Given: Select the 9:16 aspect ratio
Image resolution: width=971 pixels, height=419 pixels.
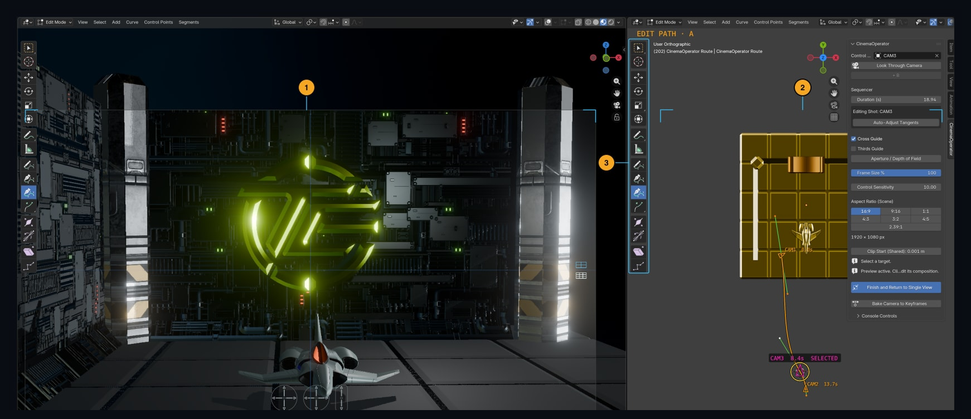Looking at the screenshot, I should click(x=896, y=211).
